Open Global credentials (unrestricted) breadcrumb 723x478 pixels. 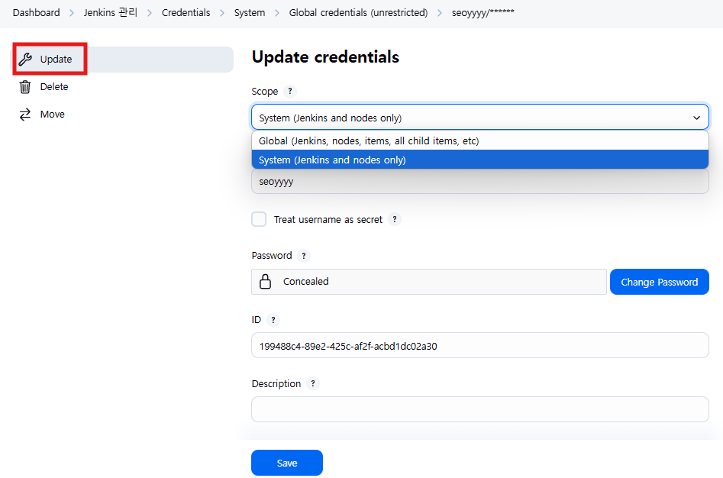pyautogui.click(x=358, y=12)
